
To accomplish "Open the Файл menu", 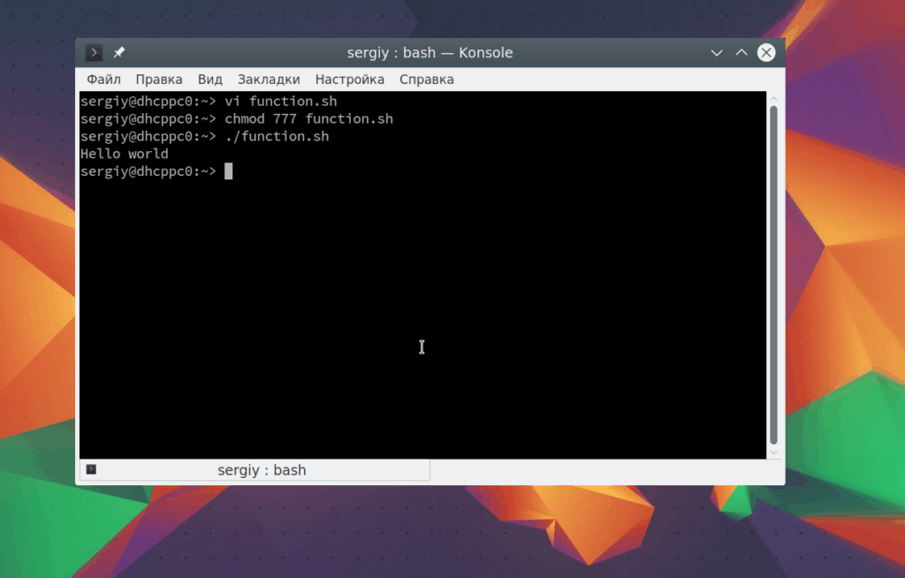I will (x=103, y=80).
